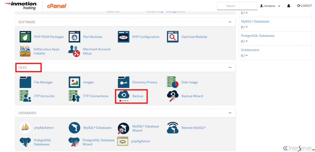Click the Optimize Website magnifier icon
This screenshot has height=152, width=315.
pos(173,37)
